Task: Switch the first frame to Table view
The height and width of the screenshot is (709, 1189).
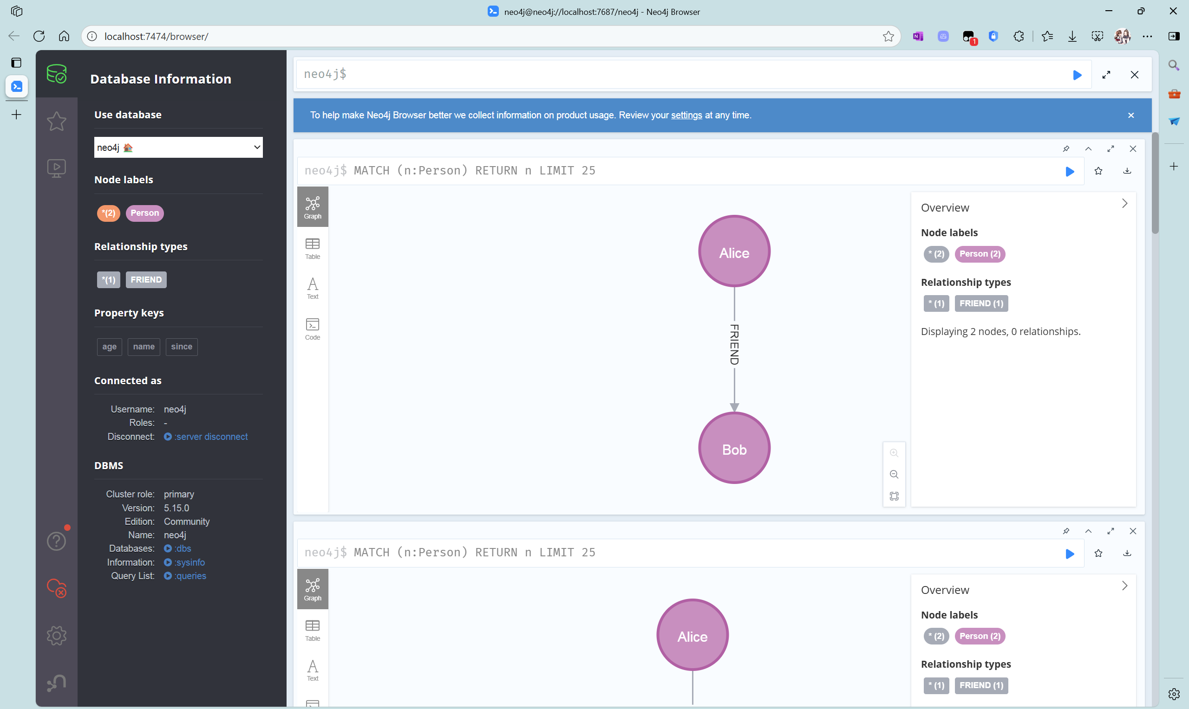Action: tap(313, 248)
